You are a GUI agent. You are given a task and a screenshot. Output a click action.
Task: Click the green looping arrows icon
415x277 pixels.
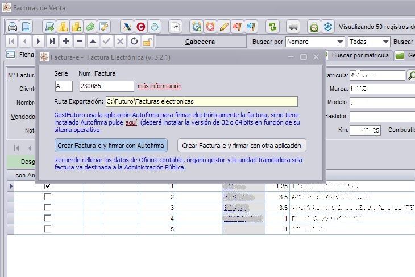(x=273, y=27)
